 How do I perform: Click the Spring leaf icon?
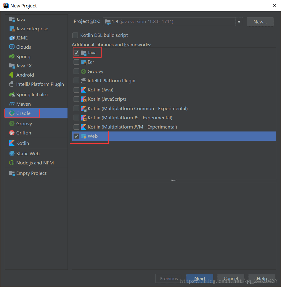tap(12, 56)
